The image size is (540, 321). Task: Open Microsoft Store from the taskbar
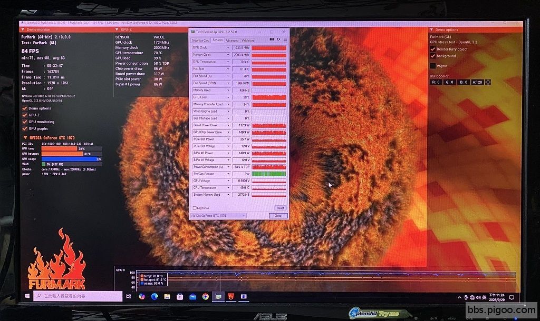tap(180, 296)
